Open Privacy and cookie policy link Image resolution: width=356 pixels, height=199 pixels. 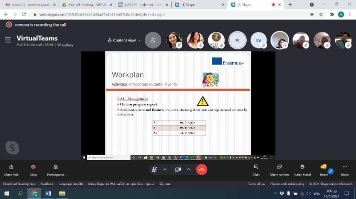[x=287, y=184]
